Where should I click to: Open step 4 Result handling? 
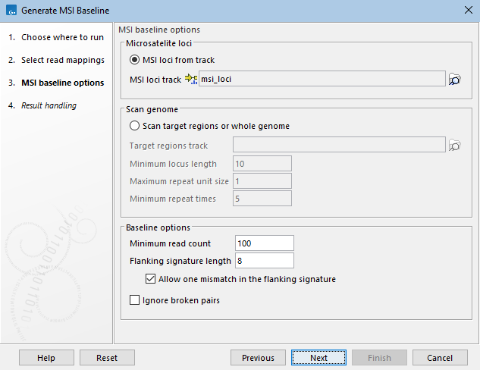[42, 105]
